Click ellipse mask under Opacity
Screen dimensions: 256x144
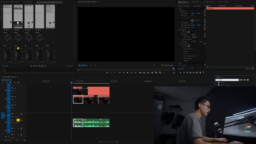point(183,32)
